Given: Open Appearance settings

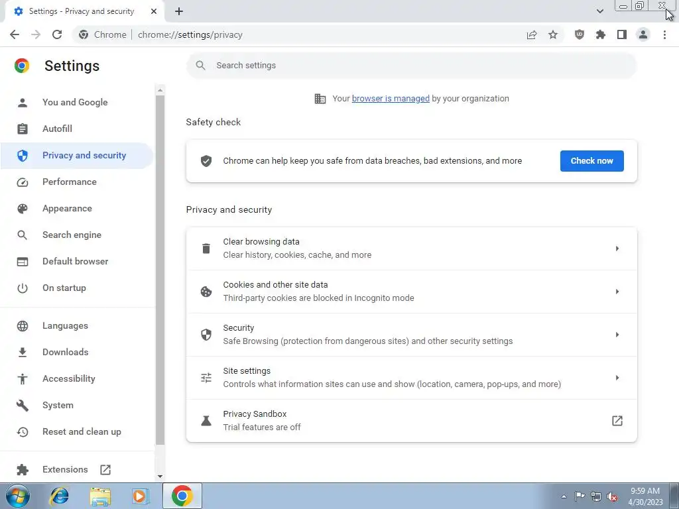Looking at the screenshot, I should [x=77, y=209].
